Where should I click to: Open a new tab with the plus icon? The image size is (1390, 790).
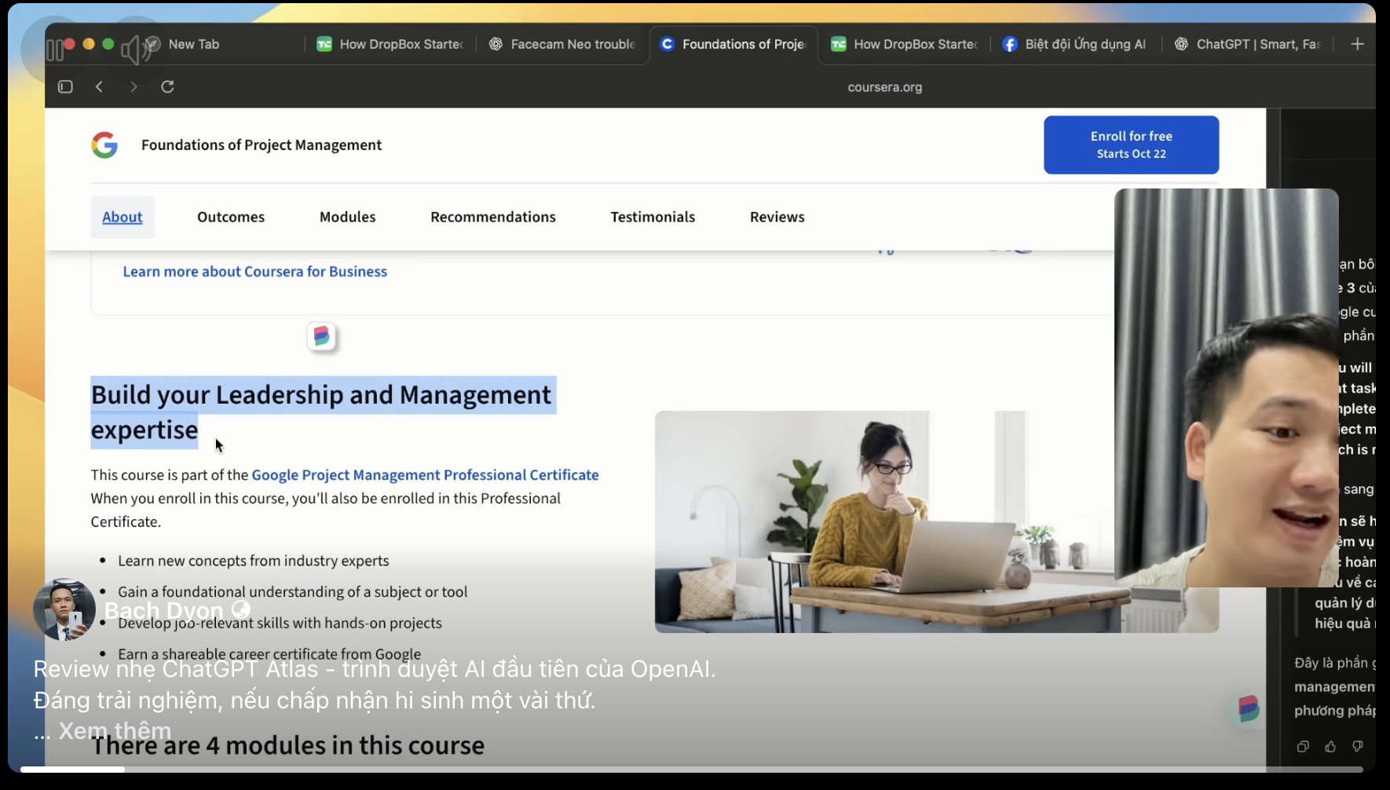click(x=1357, y=45)
